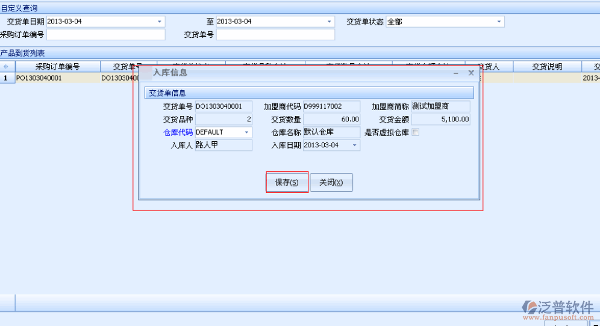Click the 加盟商代码 D999117002 field
600x327 pixels.
(x=331, y=106)
